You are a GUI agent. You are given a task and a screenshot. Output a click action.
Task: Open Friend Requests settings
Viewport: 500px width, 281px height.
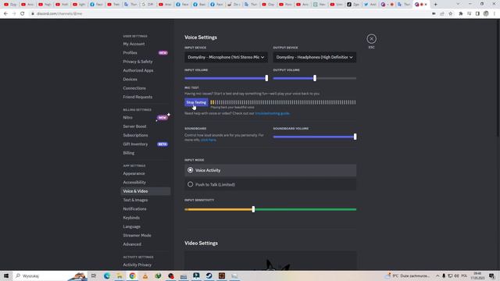coord(137,97)
